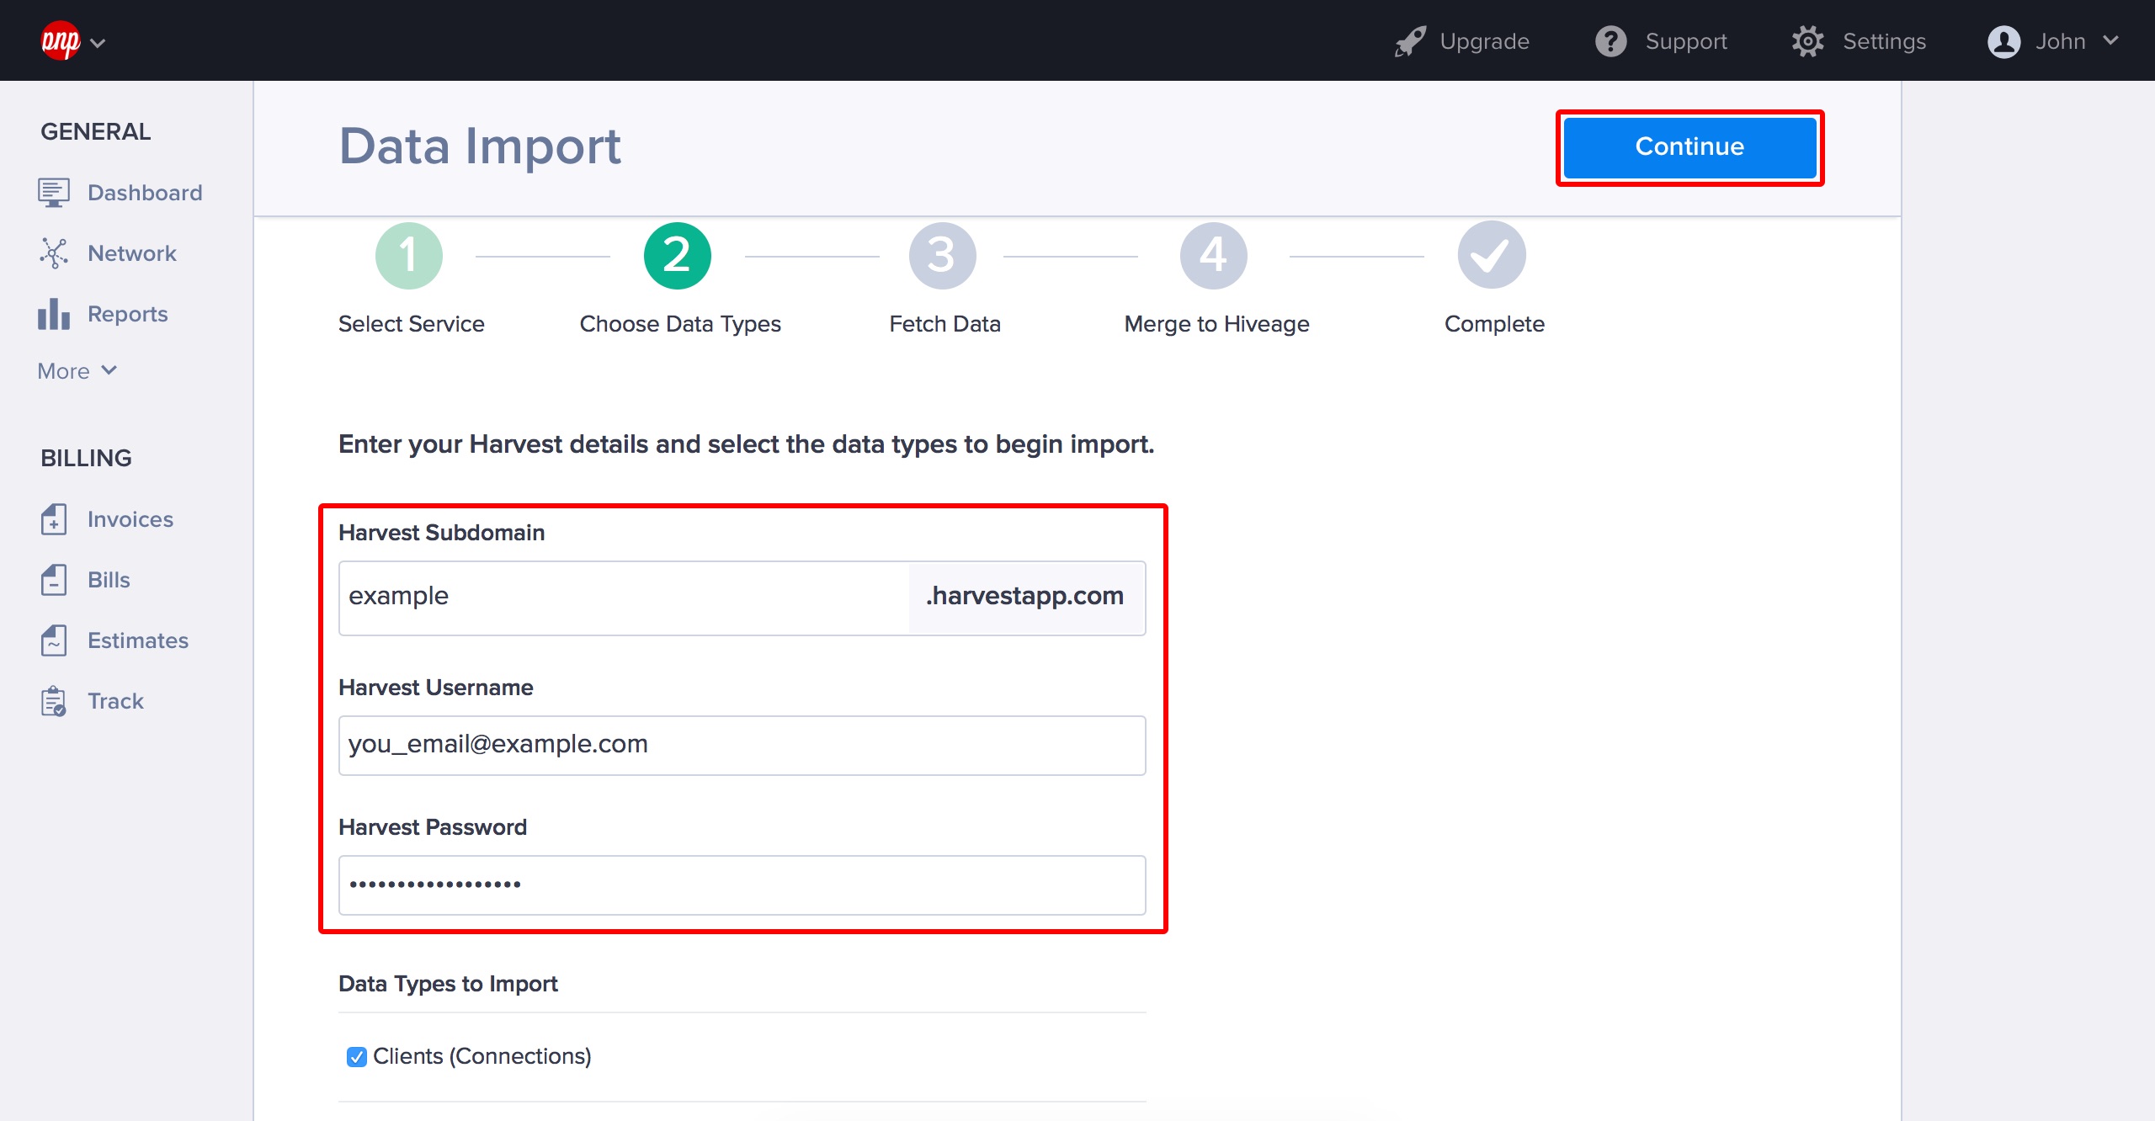The height and width of the screenshot is (1121, 2155).
Task: Click the Estimates document icon
Action: 53,640
